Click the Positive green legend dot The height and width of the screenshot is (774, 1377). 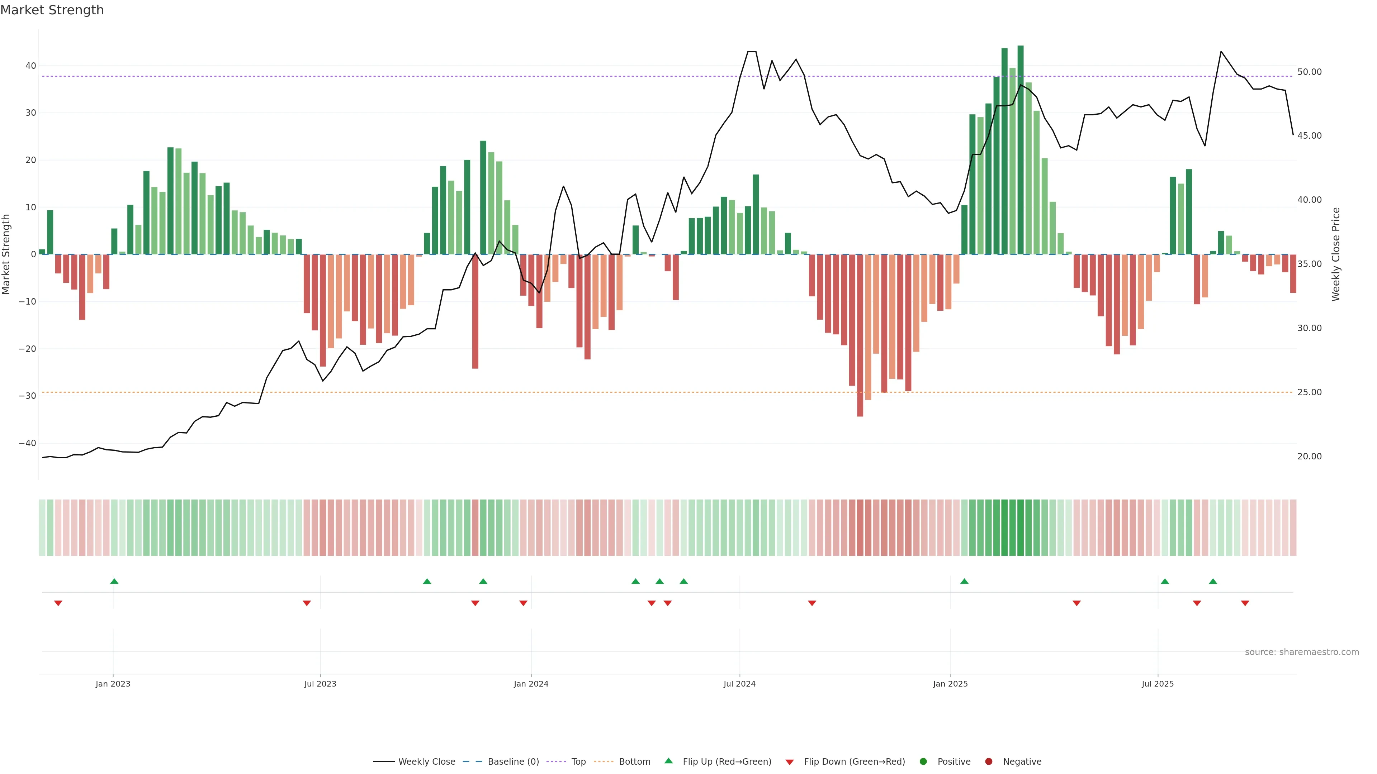coord(923,762)
